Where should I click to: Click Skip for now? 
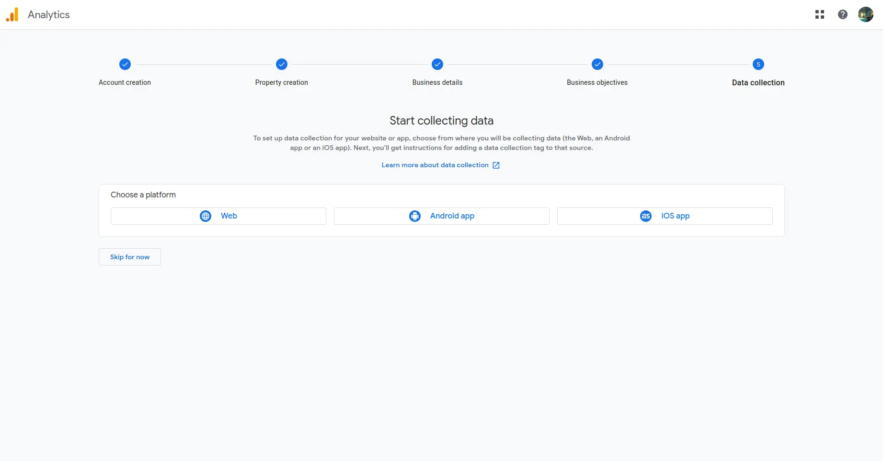coord(129,257)
